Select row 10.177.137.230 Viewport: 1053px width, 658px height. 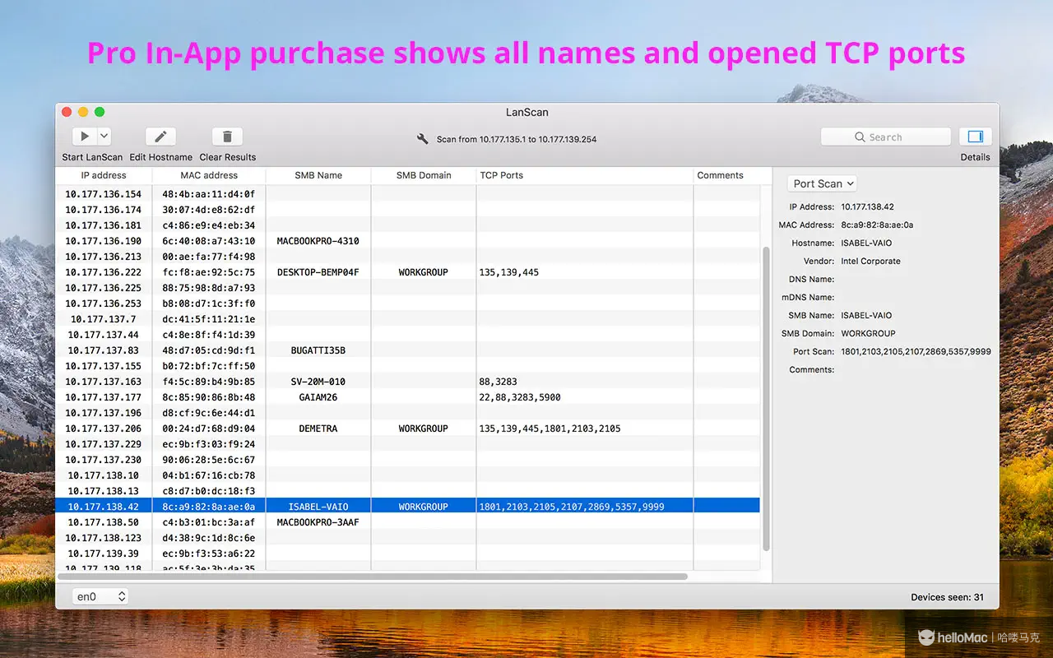[408, 460]
